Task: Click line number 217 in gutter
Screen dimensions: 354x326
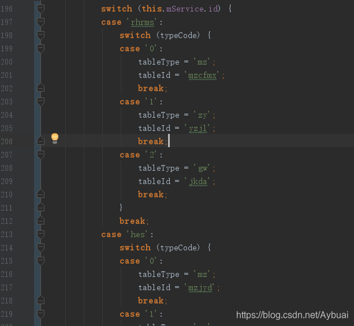Action: point(6,288)
